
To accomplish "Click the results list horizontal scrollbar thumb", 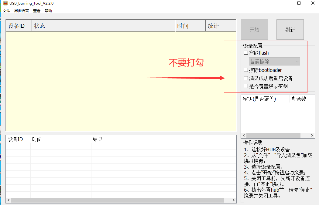I will tap(118, 200).
